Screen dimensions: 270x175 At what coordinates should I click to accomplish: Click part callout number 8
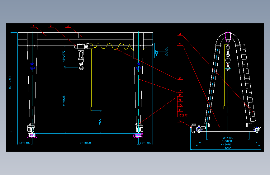pyautogui.click(x=180, y=95)
